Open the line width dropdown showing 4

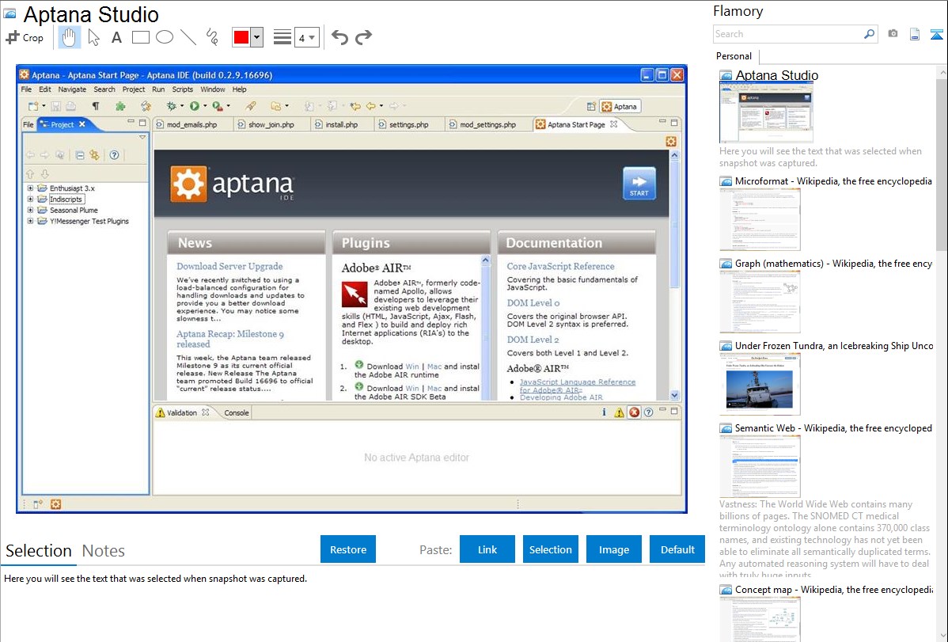tap(306, 37)
